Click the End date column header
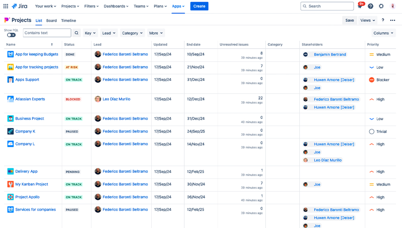The width and height of the screenshot is (402, 228). tap(193, 44)
